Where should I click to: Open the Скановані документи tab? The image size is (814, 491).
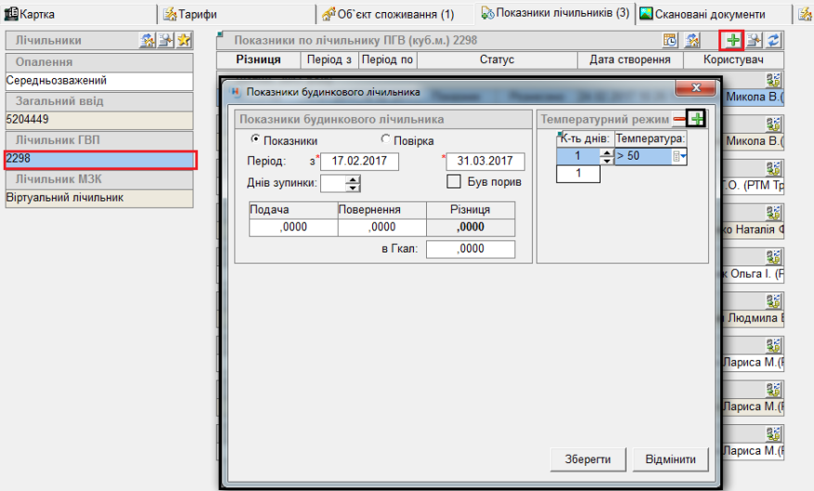tap(708, 14)
